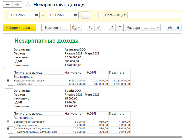Click the Организация input field
Image resolution: width=182 pixels, height=138 pixels.
coord(155,15)
